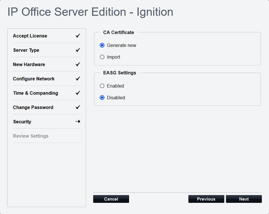Click the checkmark beside Accept License
269x214 pixels.
pyautogui.click(x=78, y=35)
